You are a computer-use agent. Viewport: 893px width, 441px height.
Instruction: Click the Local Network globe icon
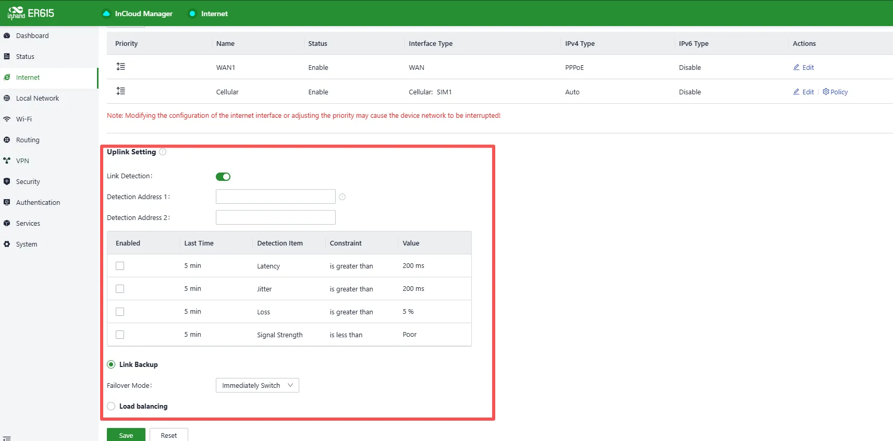(7, 98)
